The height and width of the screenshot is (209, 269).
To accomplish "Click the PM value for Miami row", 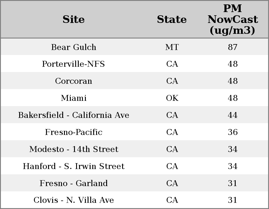I will pos(232,98).
